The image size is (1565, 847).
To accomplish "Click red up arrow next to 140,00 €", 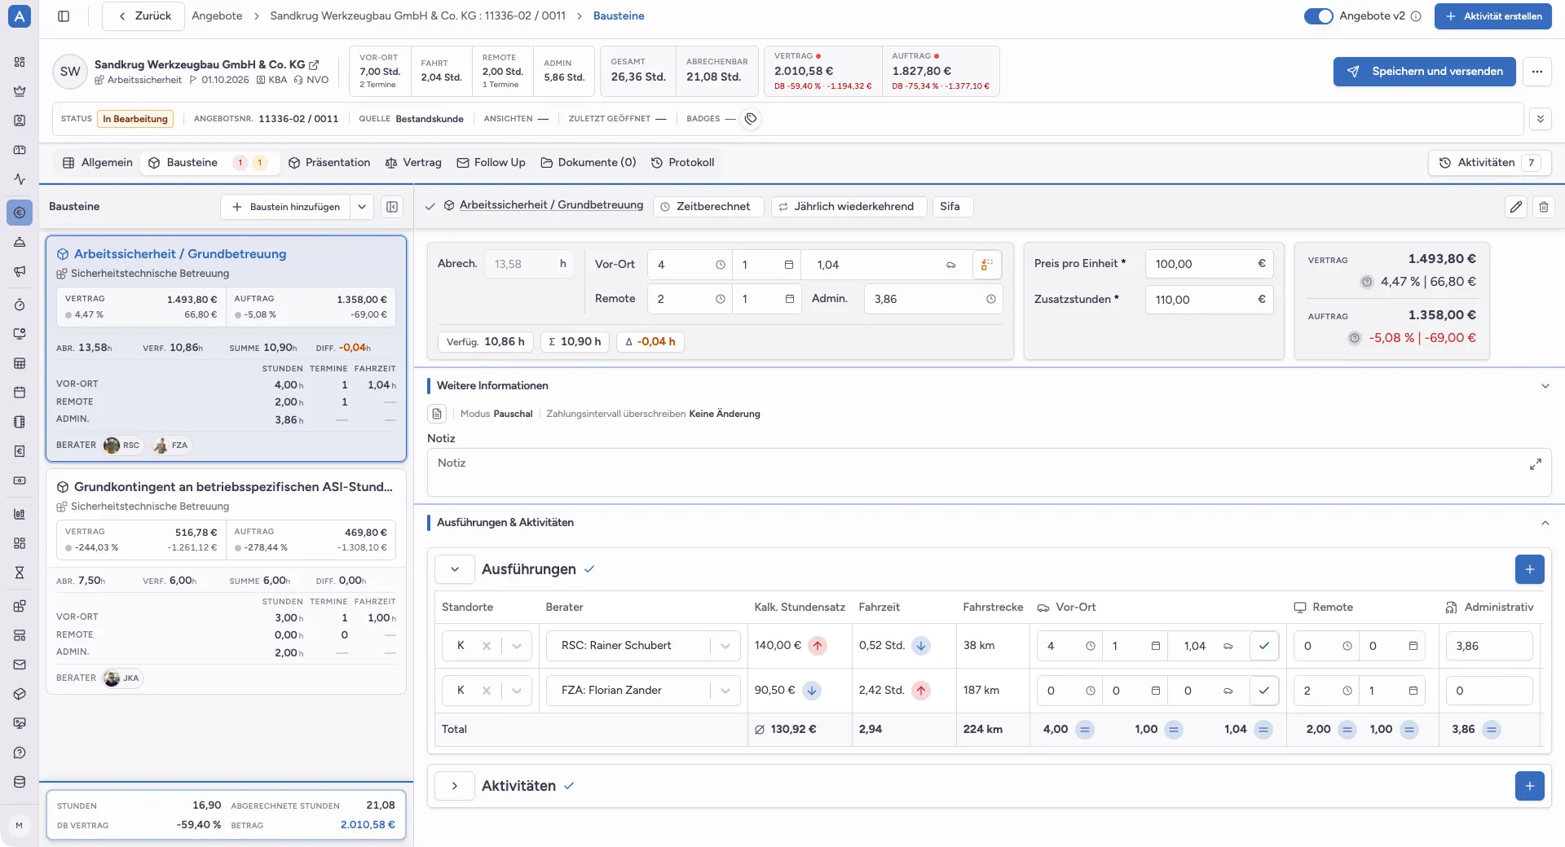I will pyautogui.click(x=818, y=646).
